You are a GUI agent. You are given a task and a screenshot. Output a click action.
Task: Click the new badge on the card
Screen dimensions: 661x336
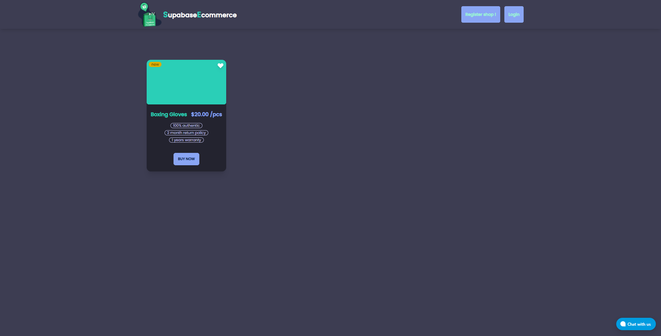tap(155, 65)
